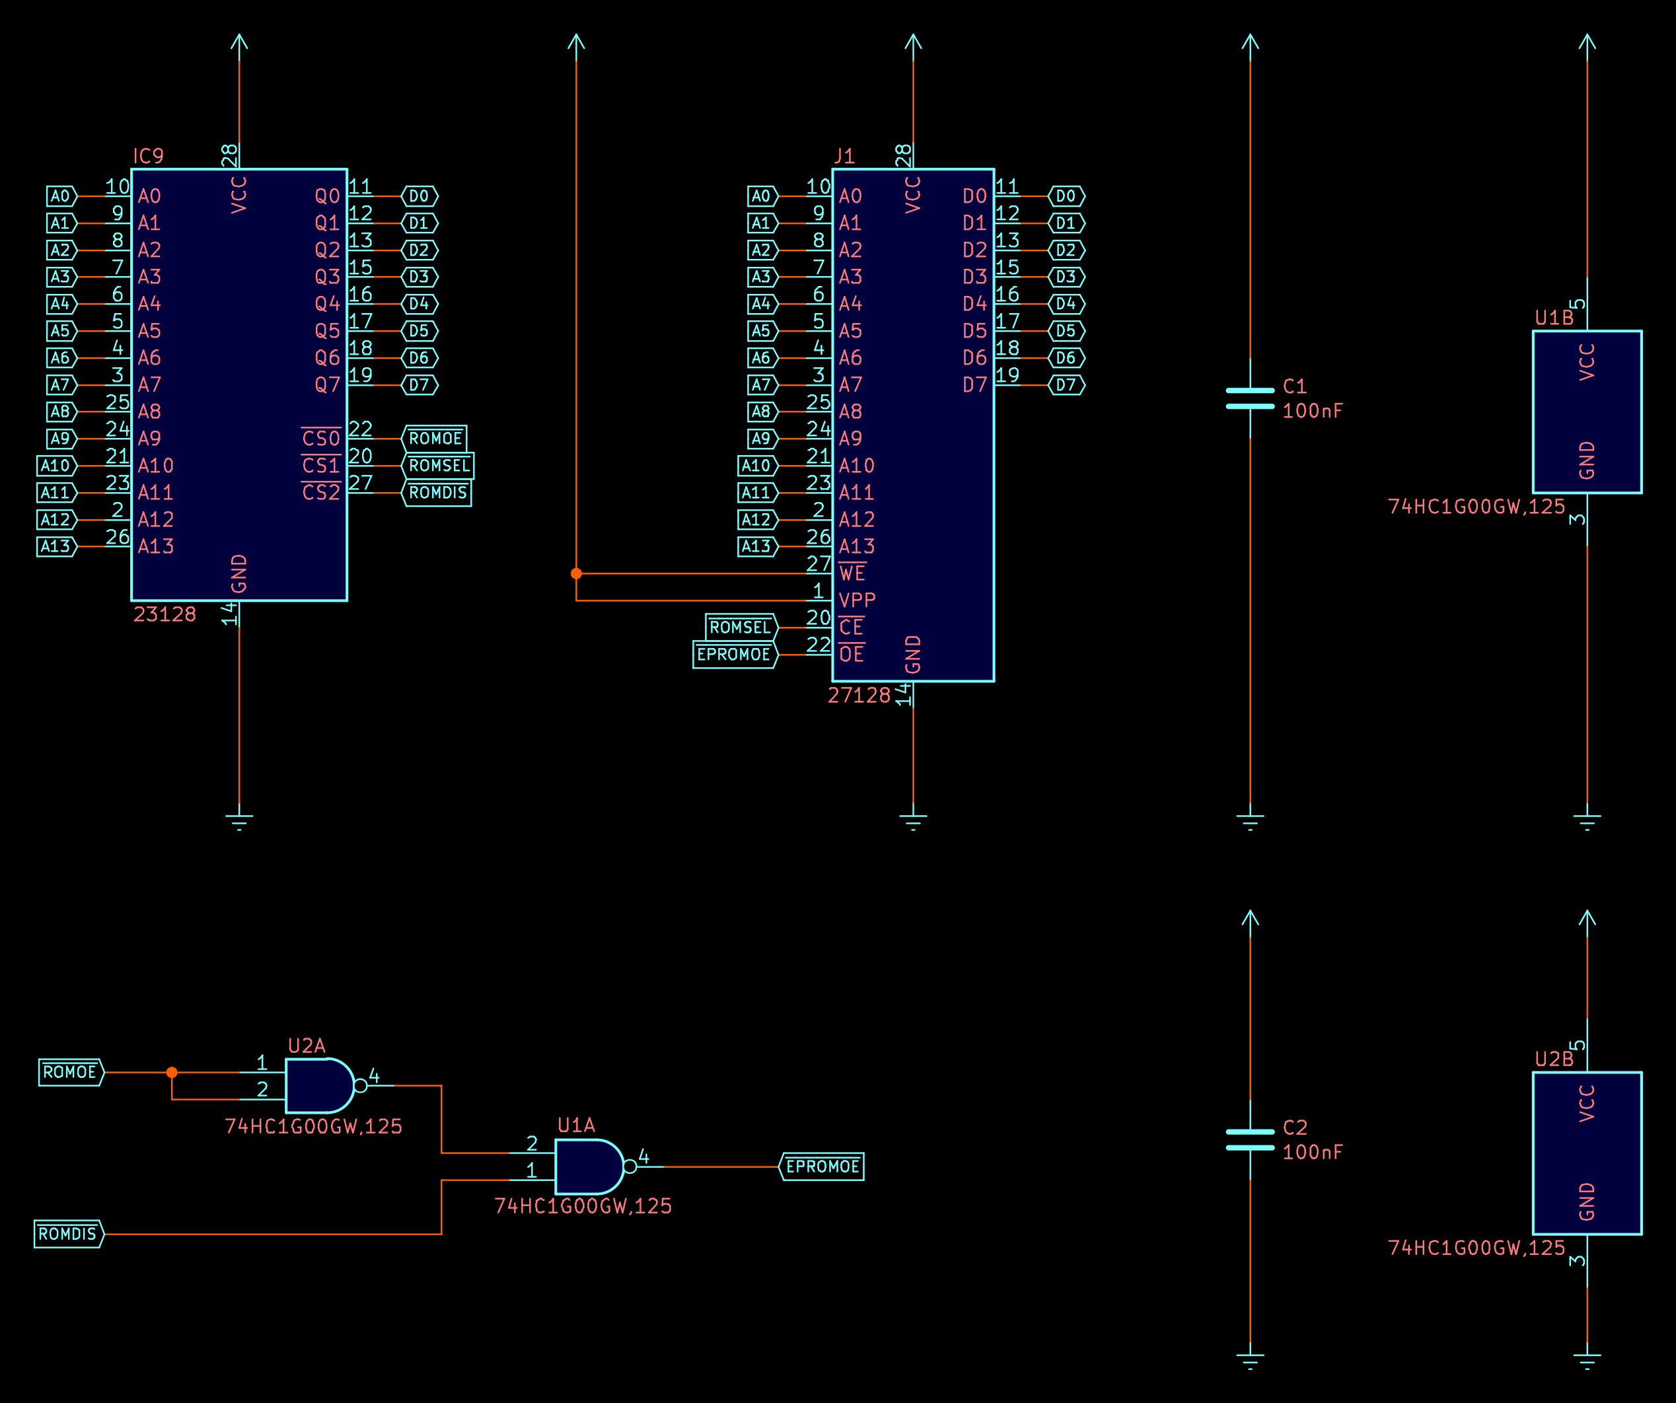
Task: Select the U2B power unit box
Action: (x=1587, y=1153)
